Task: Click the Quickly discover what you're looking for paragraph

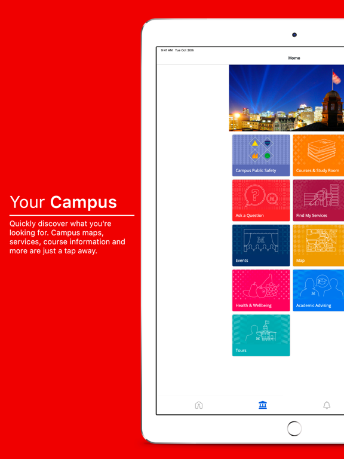Action: 67,237
